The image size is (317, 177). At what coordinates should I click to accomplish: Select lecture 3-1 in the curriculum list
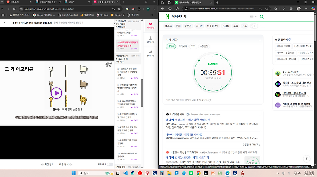pos(127,73)
